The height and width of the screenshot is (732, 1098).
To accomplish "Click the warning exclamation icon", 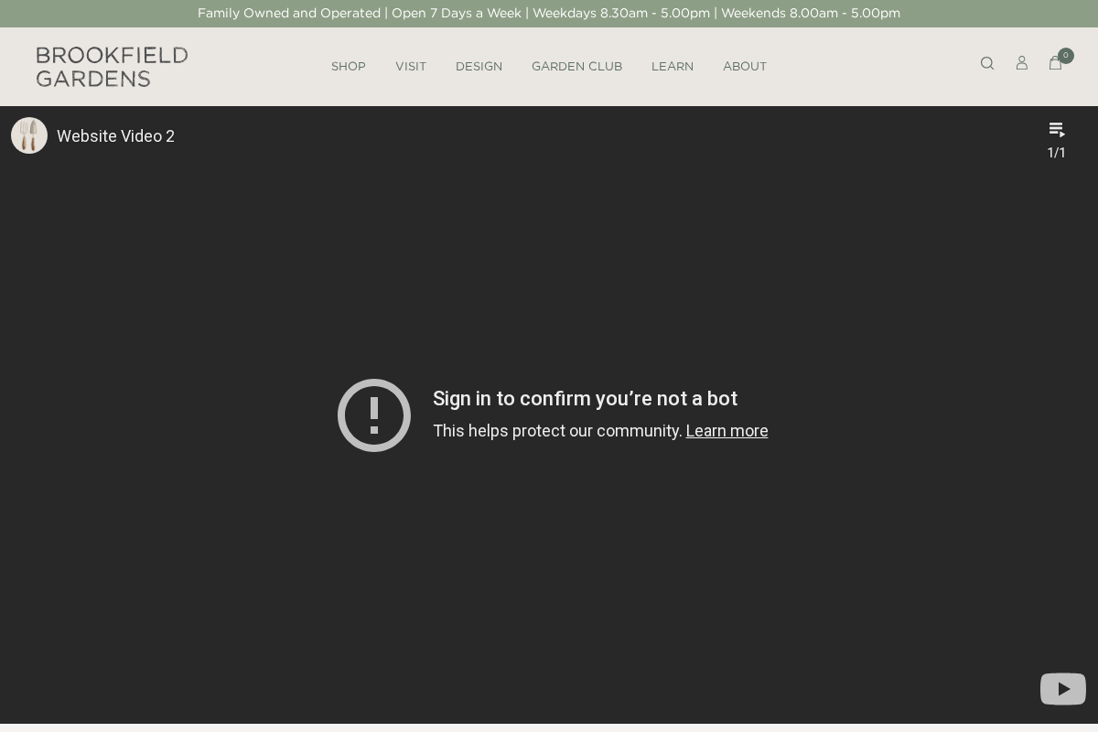I will coord(374,415).
